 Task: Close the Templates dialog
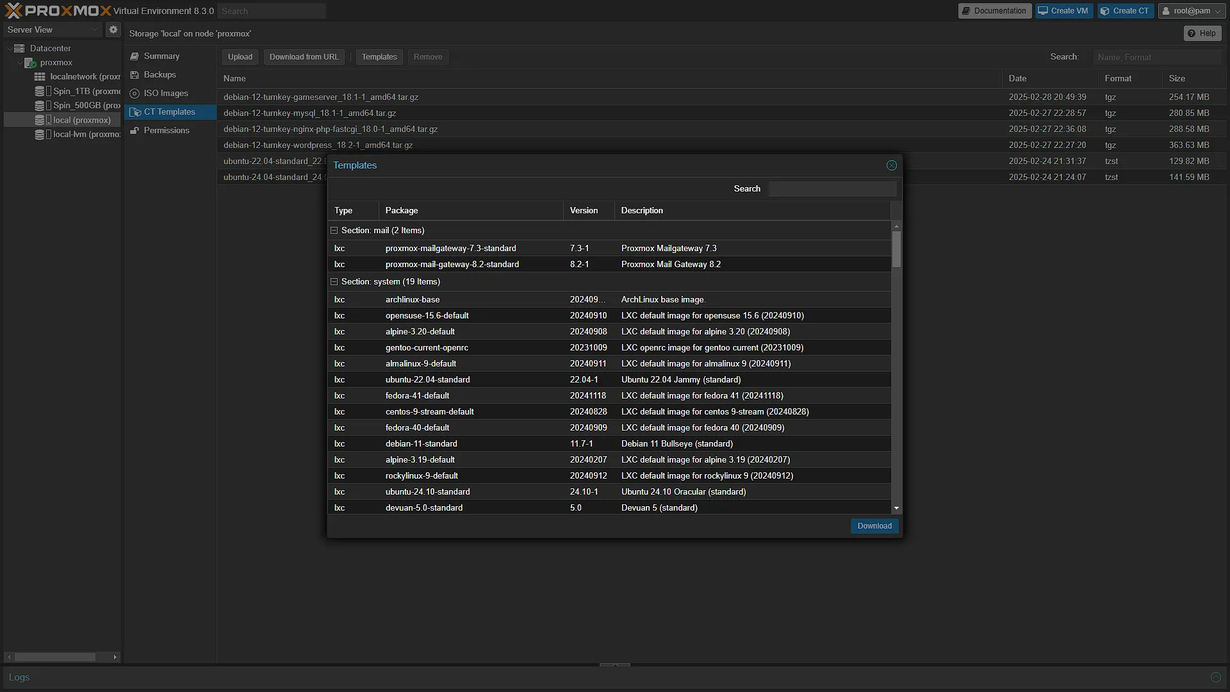[x=891, y=165]
